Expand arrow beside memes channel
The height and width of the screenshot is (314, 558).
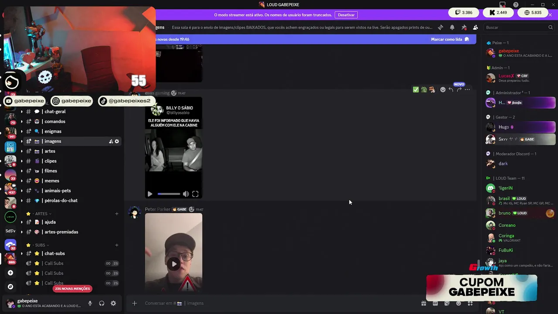21,181
